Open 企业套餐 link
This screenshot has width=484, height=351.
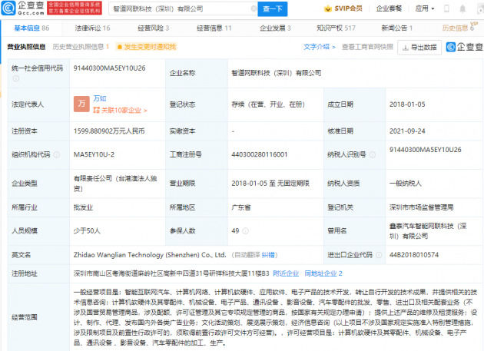pyautogui.click(x=389, y=8)
